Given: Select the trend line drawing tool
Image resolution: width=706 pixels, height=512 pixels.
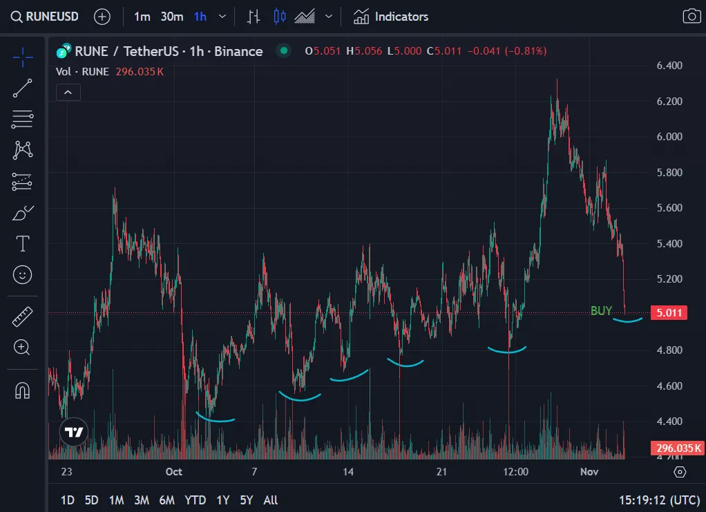Looking at the screenshot, I should coord(23,88).
